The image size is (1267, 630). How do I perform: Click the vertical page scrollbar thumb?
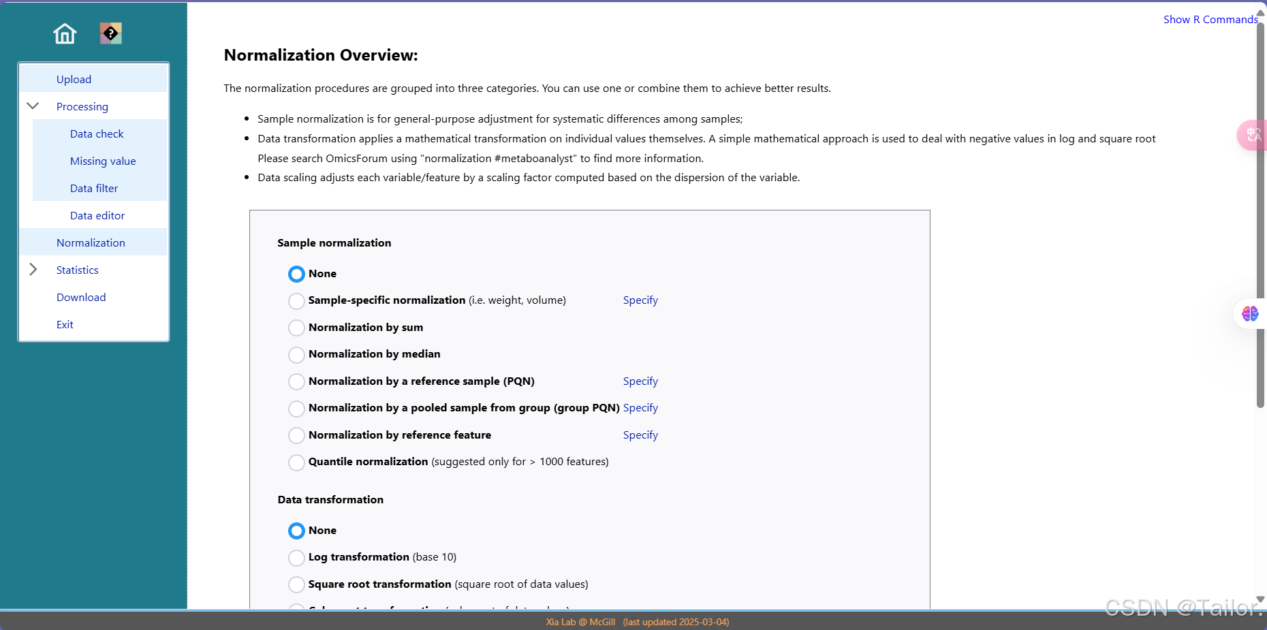(x=1260, y=215)
